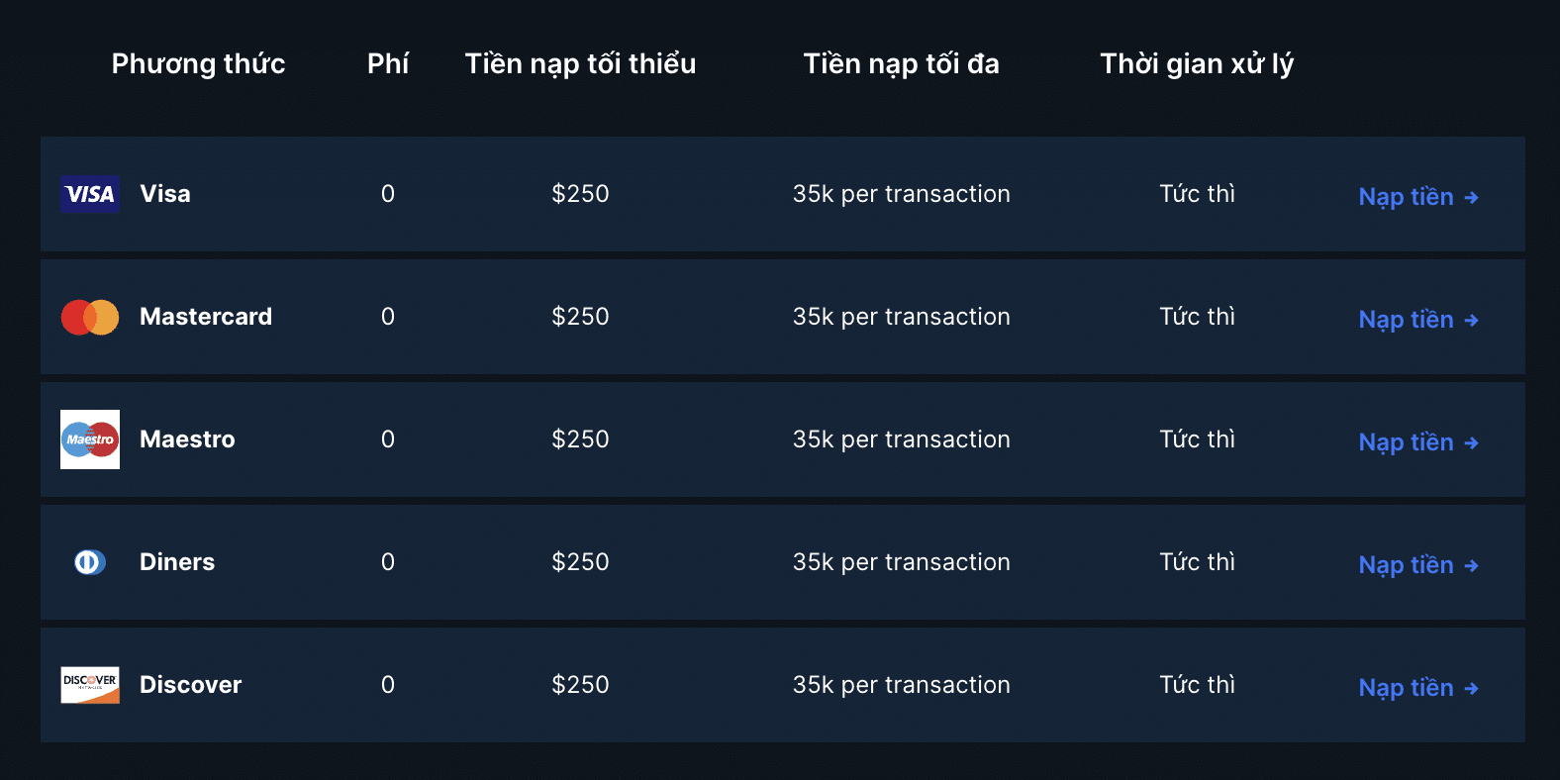Click the Diners Club logo icon
This screenshot has height=780, width=1560.
pyautogui.click(x=90, y=562)
